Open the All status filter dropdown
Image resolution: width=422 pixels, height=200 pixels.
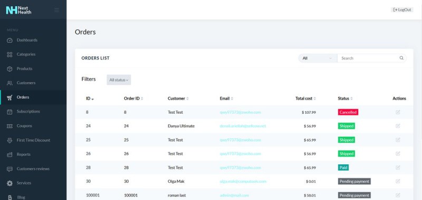[119, 79]
